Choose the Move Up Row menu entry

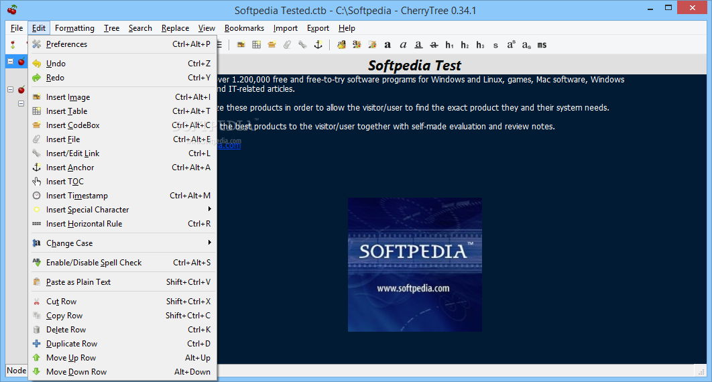tap(123, 358)
